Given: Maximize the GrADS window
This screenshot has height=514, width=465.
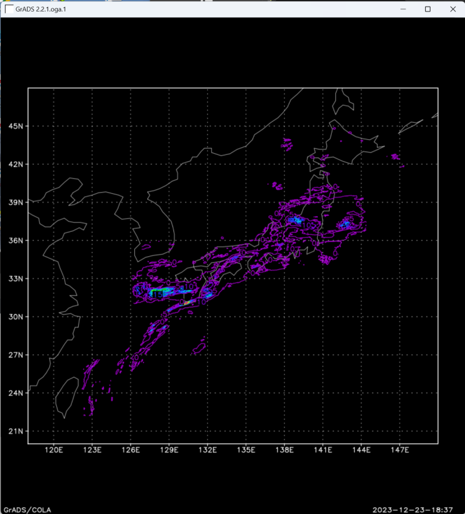Looking at the screenshot, I should click(x=427, y=9).
